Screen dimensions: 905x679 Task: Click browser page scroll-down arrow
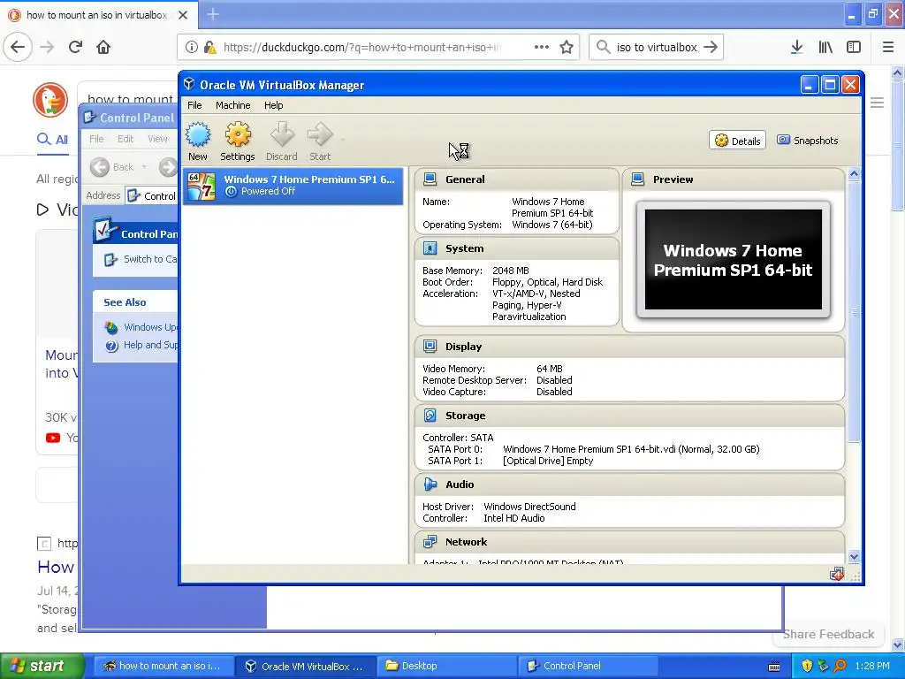click(898, 645)
